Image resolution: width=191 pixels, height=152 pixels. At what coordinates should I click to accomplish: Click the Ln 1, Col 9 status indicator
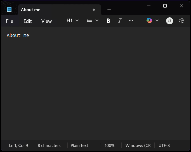coord(18,145)
